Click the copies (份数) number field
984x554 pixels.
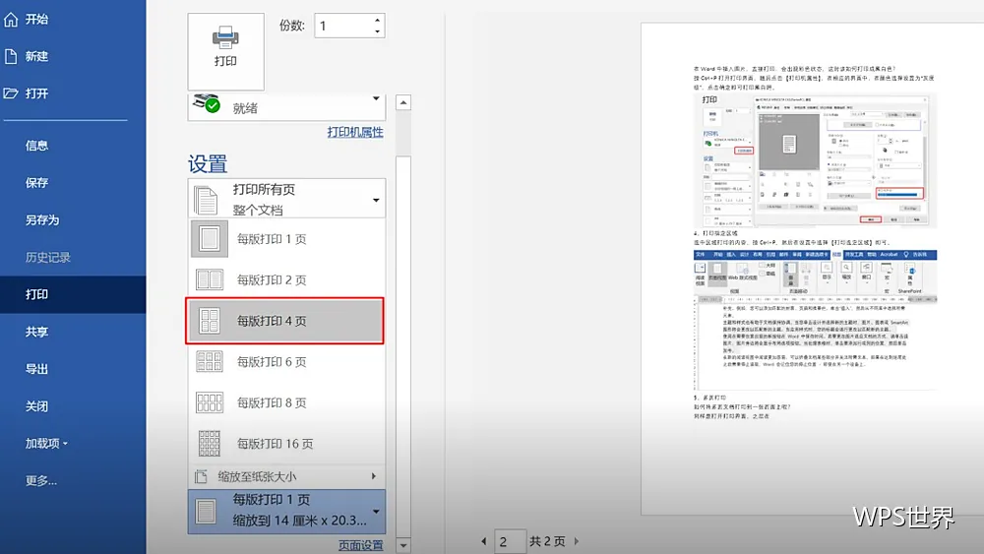point(343,26)
